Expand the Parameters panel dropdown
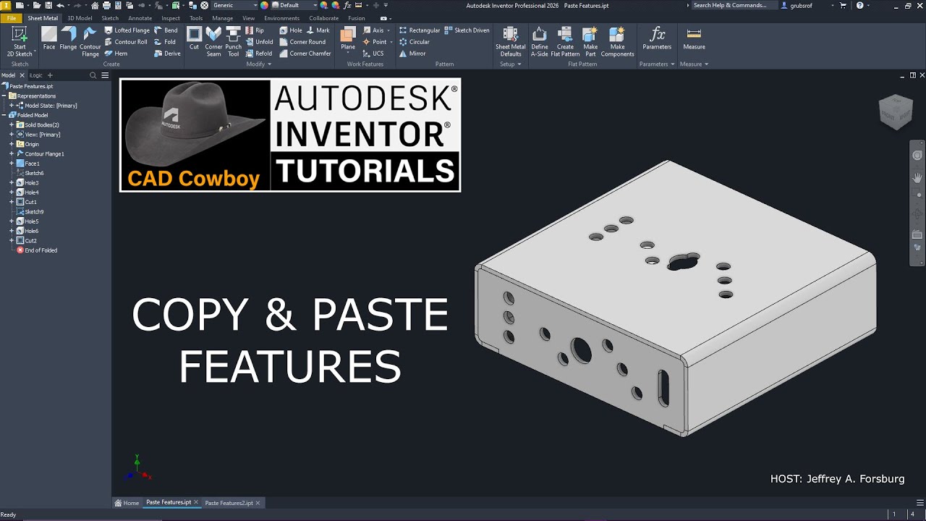This screenshot has width=926, height=521. 657,64
